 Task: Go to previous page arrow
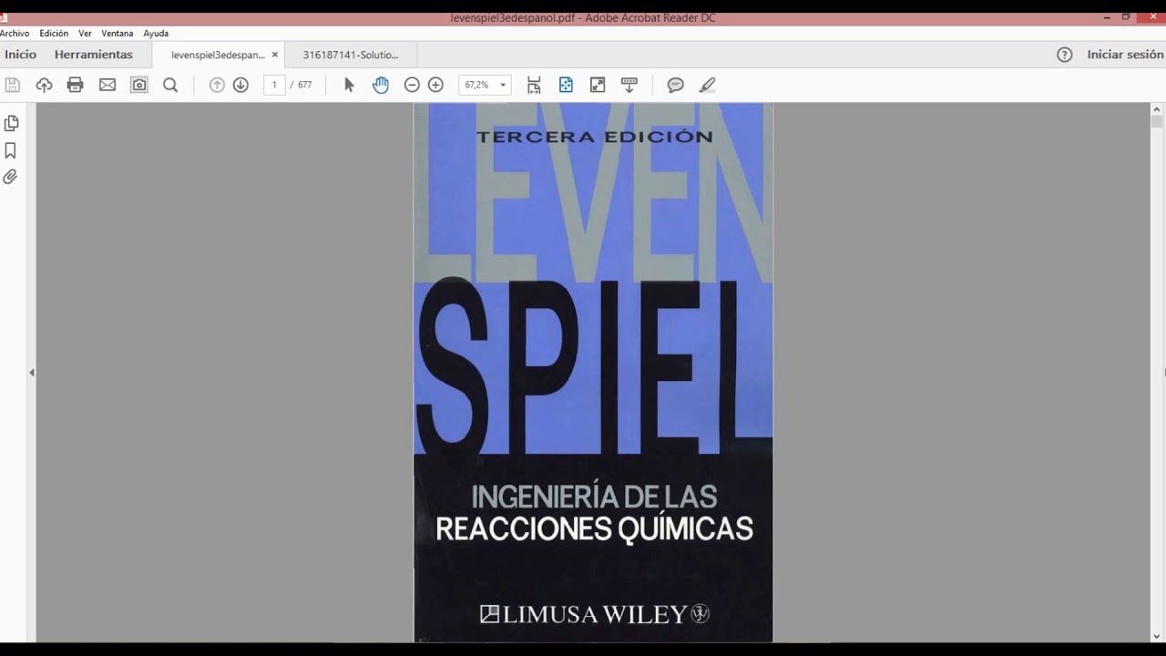[217, 85]
